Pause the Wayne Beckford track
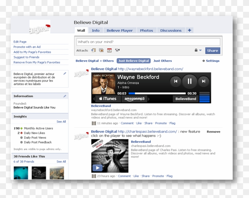 [x=190, y=81]
